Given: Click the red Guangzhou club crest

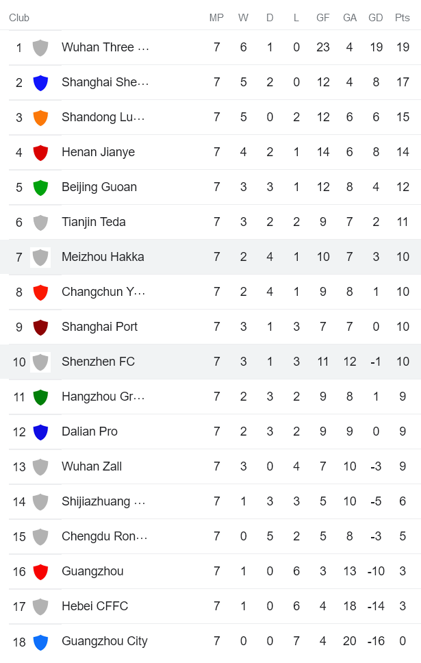Looking at the screenshot, I should click(40, 571).
